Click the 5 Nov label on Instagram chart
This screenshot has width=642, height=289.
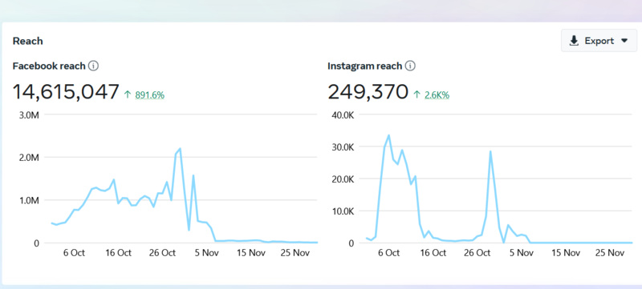click(522, 253)
